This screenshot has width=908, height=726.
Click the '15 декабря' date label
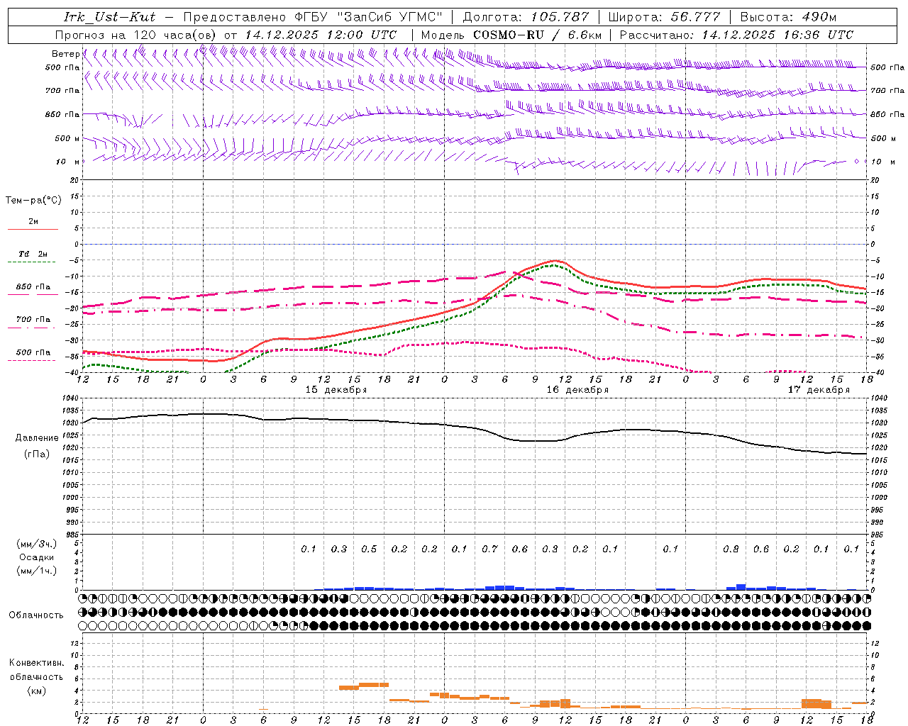(336, 390)
